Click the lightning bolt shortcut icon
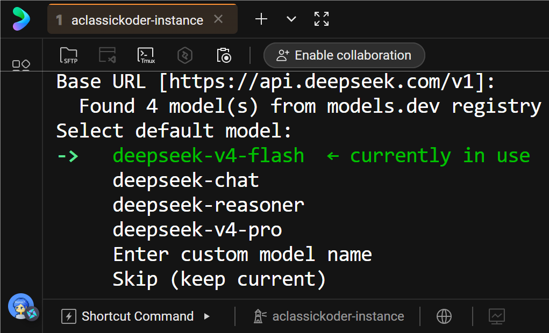 tap(69, 316)
